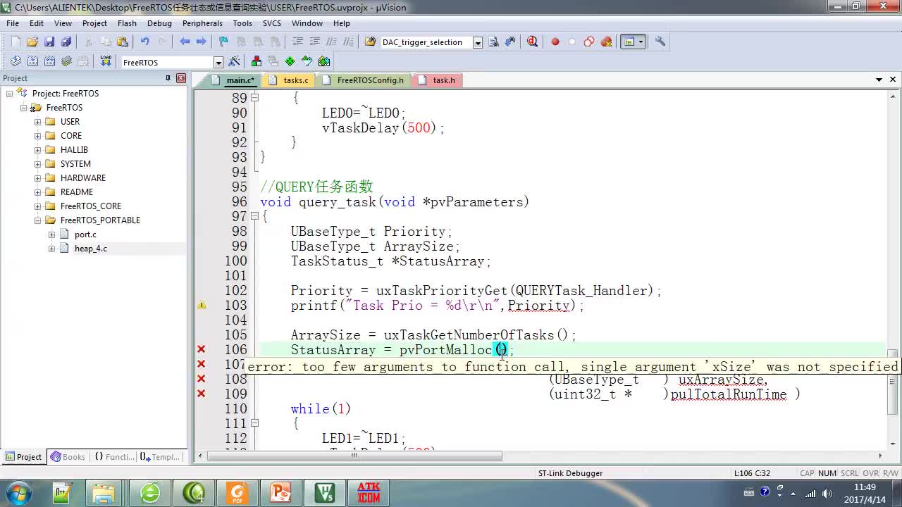Expand the HARDWARE group
Viewport: 902px width, 507px height.
pyautogui.click(x=38, y=178)
